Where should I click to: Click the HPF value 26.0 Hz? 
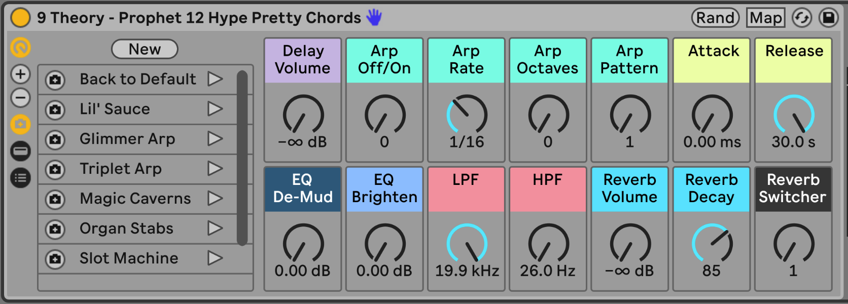click(x=548, y=271)
